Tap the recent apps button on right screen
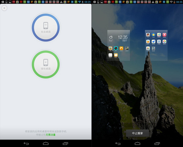 coord(157,143)
